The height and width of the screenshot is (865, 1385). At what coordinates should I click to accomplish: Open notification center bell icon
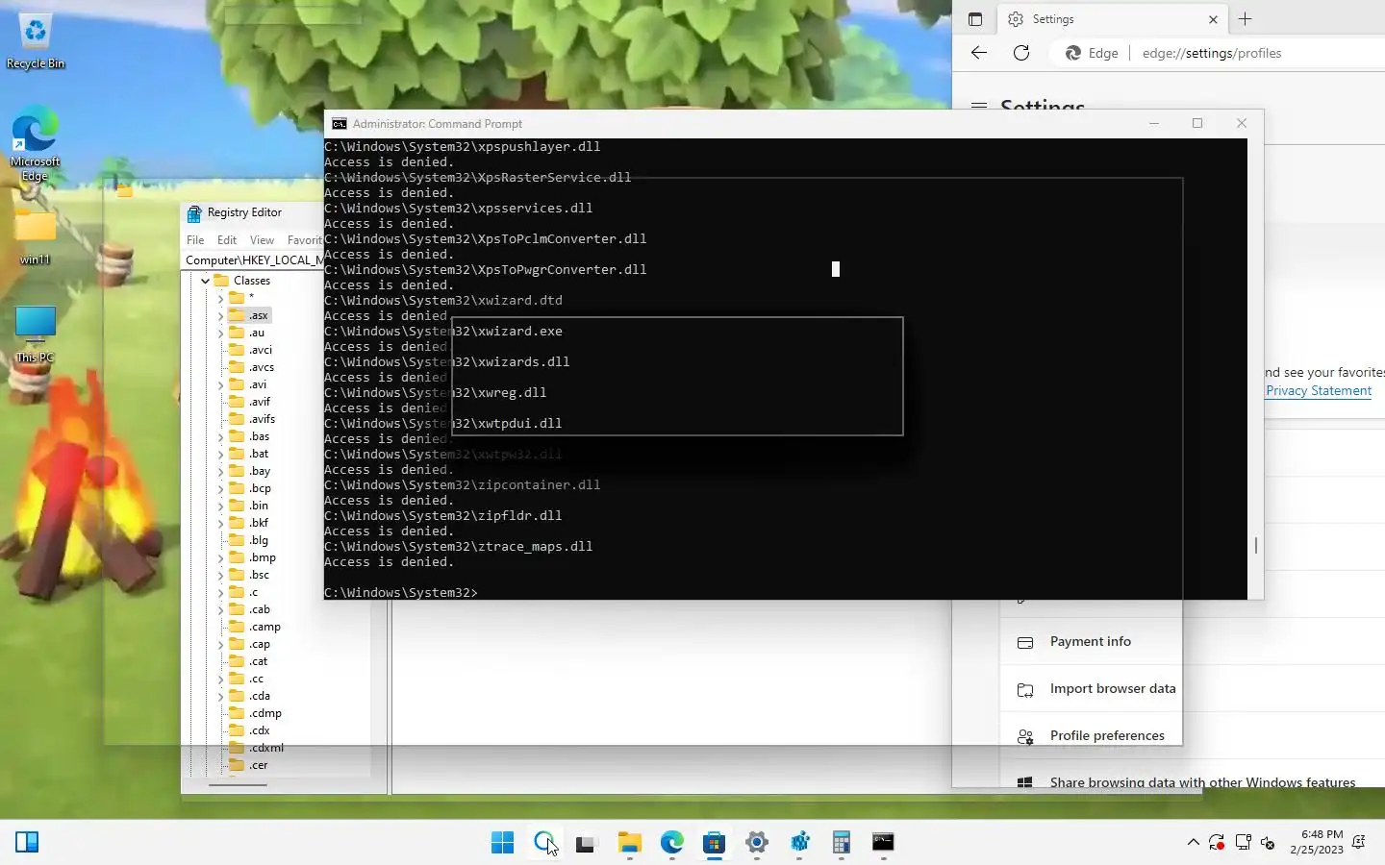point(1359,843)
